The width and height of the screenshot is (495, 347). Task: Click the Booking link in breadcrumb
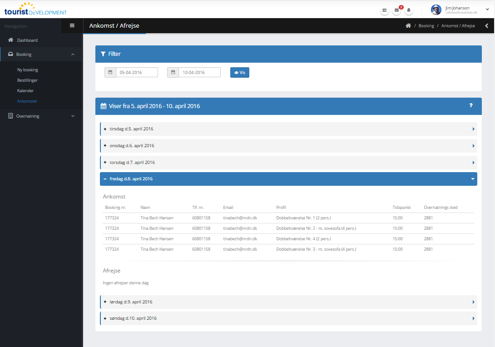tap(426, 26)
